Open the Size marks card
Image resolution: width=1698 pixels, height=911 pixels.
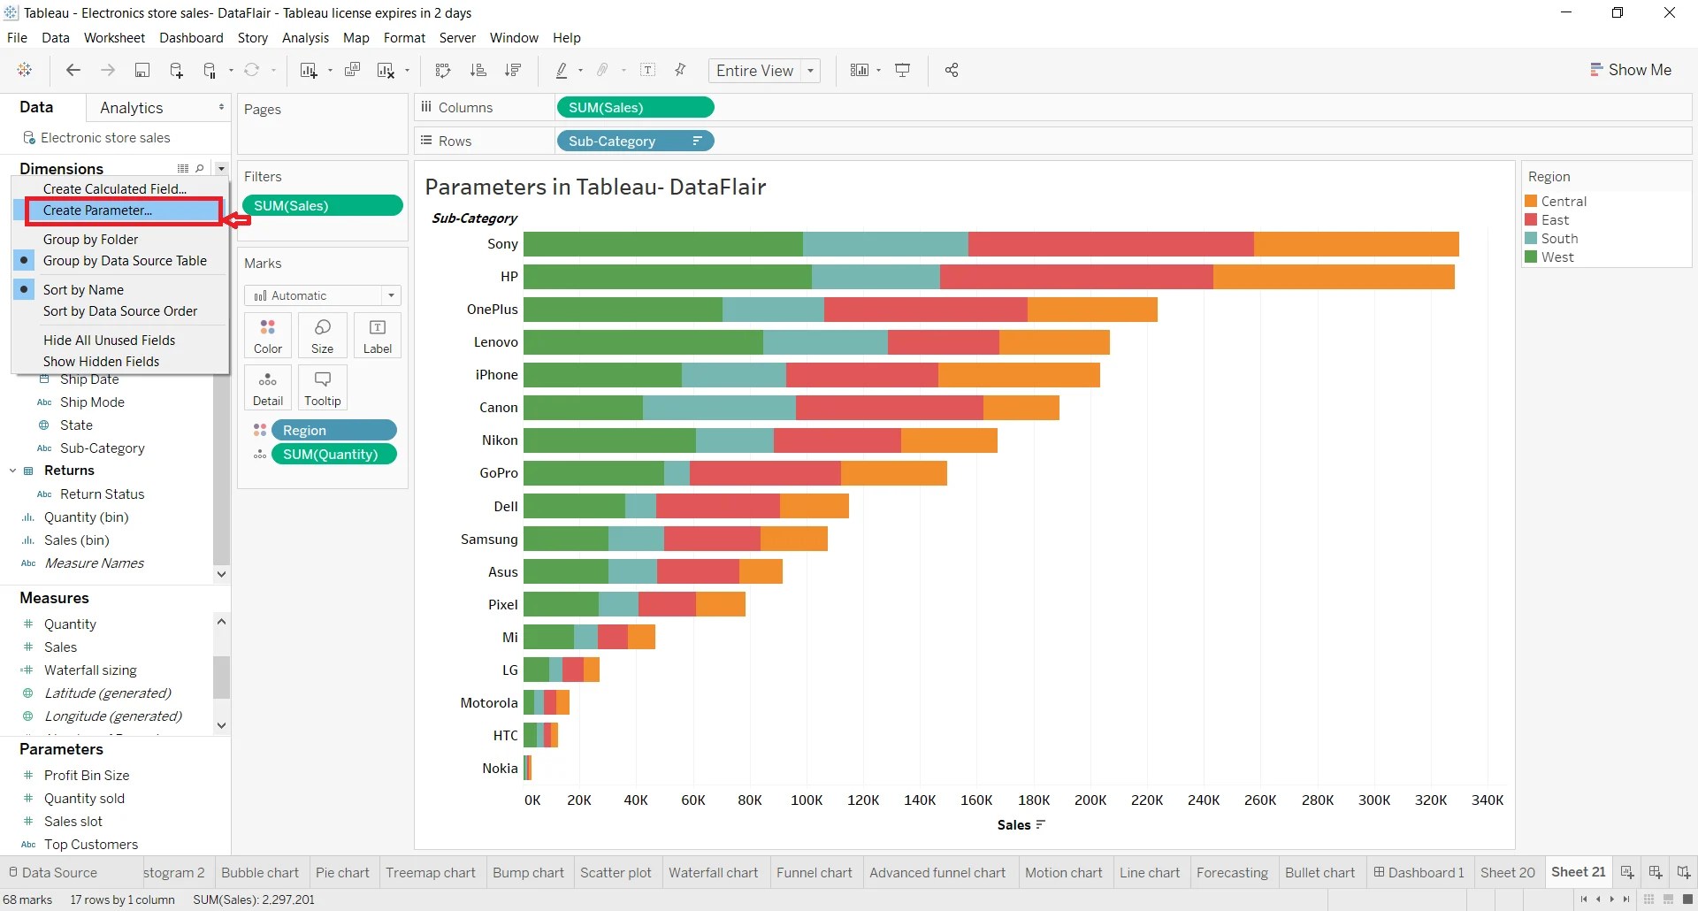[x=322, y=335]
